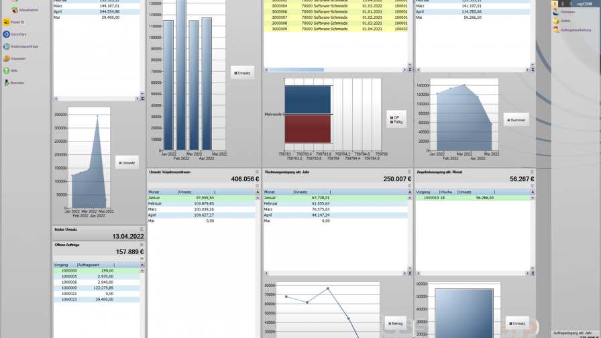Click the Beenden exit icon
This screenshot has width=601, height=338.
[x=6, y=82]
